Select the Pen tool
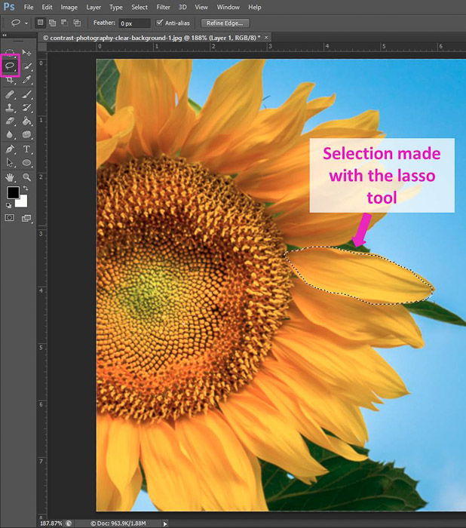This screenshot has width=466, height=528. click(11, 149)
